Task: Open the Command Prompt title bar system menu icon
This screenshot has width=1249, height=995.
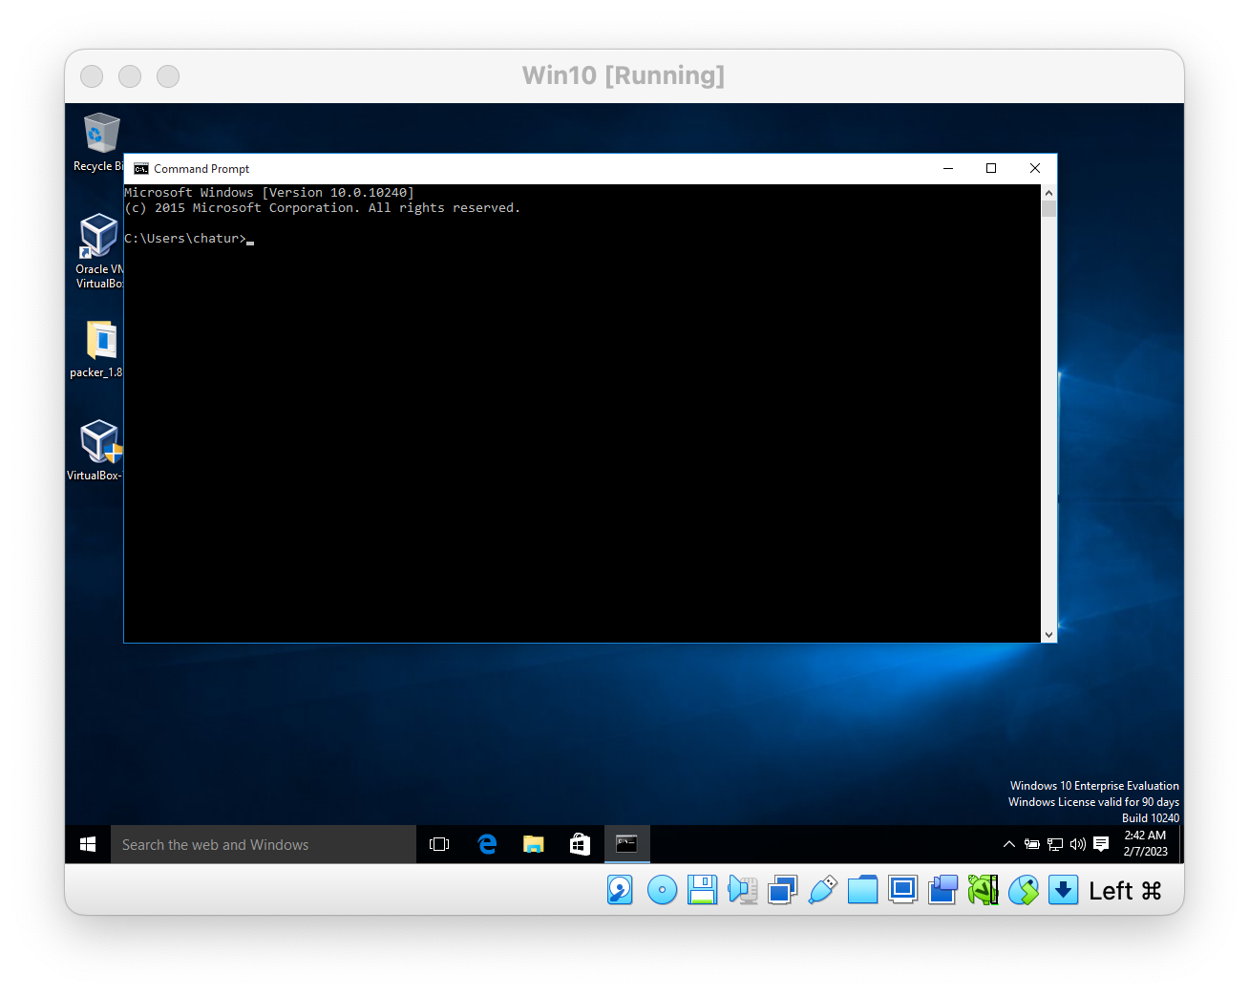Action: click(x=141, y=169)
